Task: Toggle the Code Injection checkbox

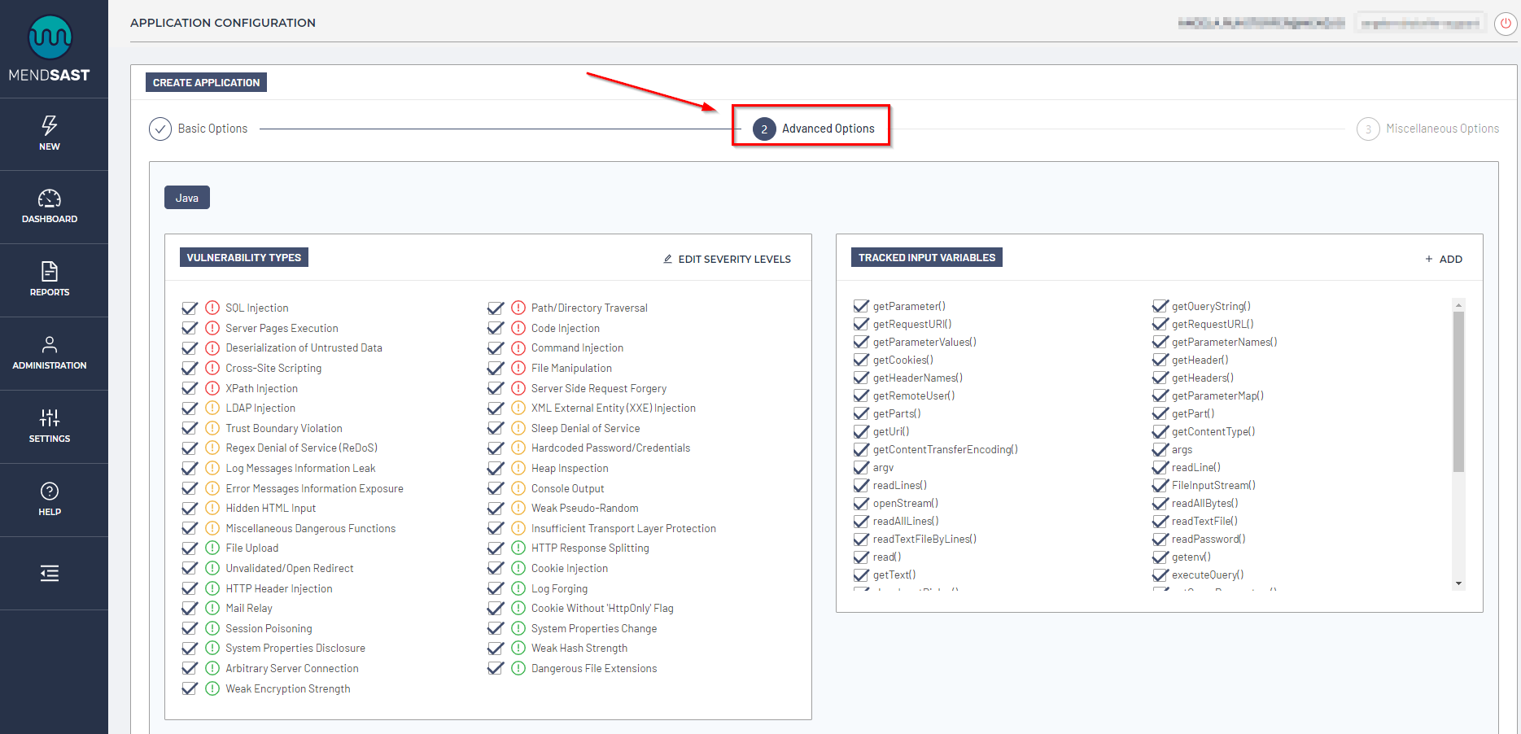Action: point(496,328)
